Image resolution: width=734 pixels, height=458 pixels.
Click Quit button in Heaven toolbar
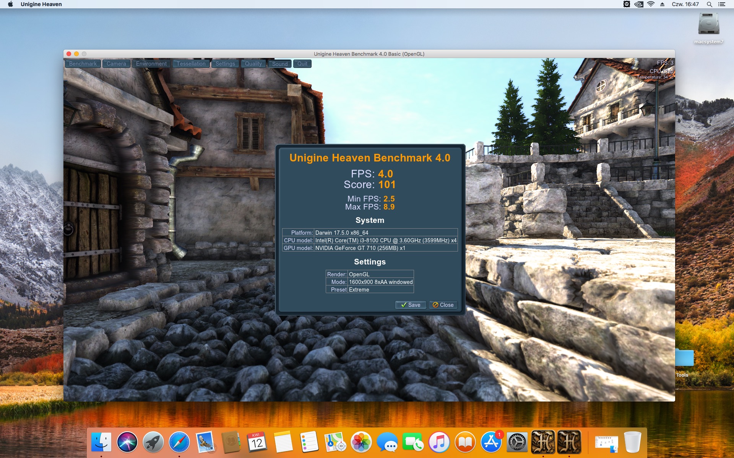(302, 64)
